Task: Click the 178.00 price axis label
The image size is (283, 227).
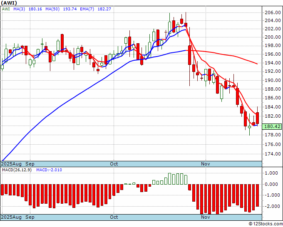Action: point(273,135)
